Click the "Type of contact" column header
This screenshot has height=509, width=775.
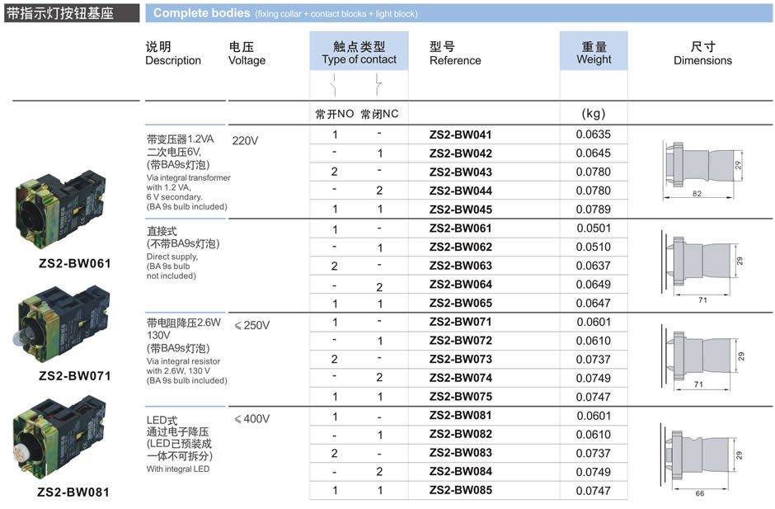point(359,54)
